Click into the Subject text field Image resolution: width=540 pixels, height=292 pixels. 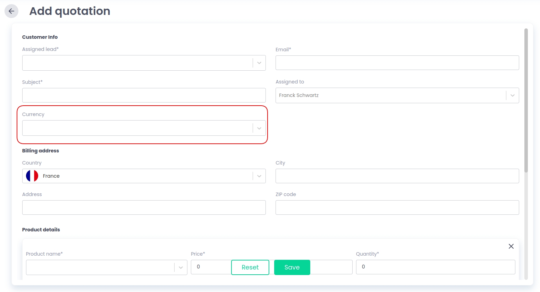144,95
